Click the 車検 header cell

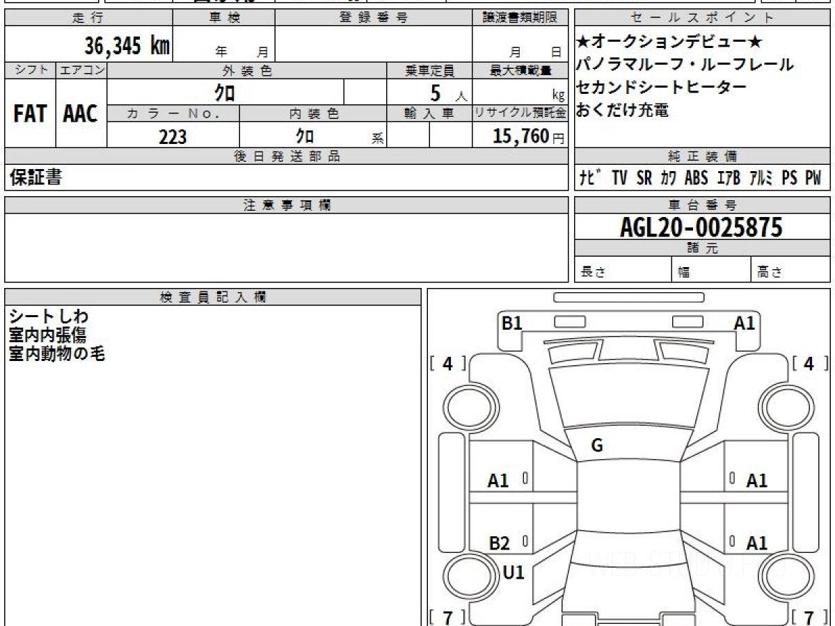[x=224, y=18]
